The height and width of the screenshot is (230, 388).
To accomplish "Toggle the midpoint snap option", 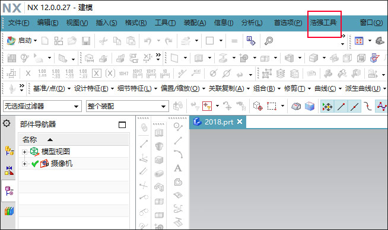I will (355, 107).
